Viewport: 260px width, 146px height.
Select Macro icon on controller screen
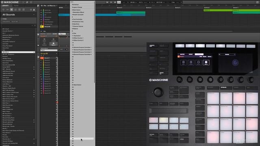(x=206, y=62)
